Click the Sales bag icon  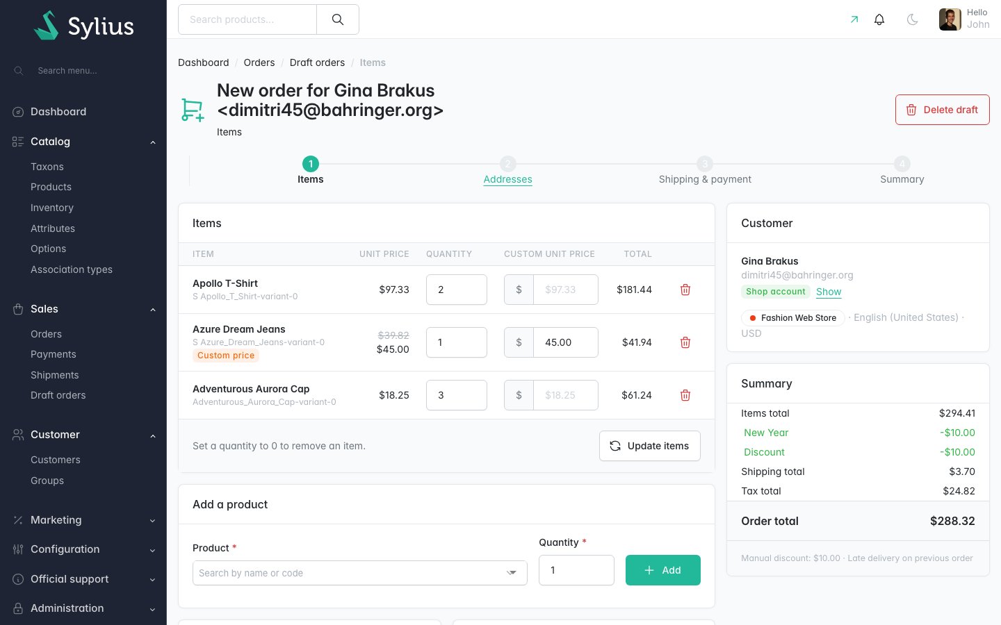click(x=18, y=309)
